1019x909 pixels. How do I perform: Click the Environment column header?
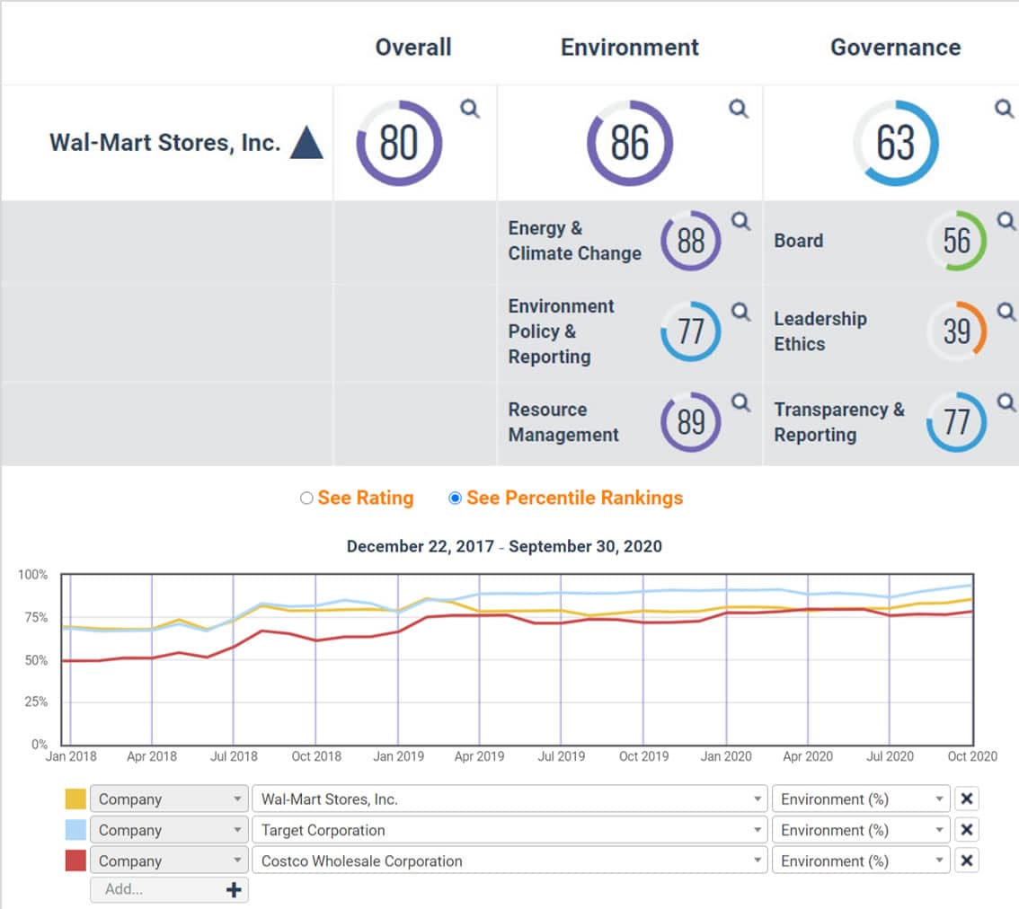629,48
